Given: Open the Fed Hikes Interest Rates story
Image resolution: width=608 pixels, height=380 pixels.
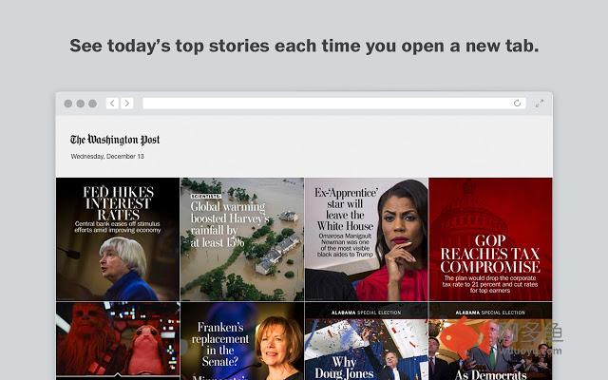Looking at the screenshot, I should click(x=118, y=239).
